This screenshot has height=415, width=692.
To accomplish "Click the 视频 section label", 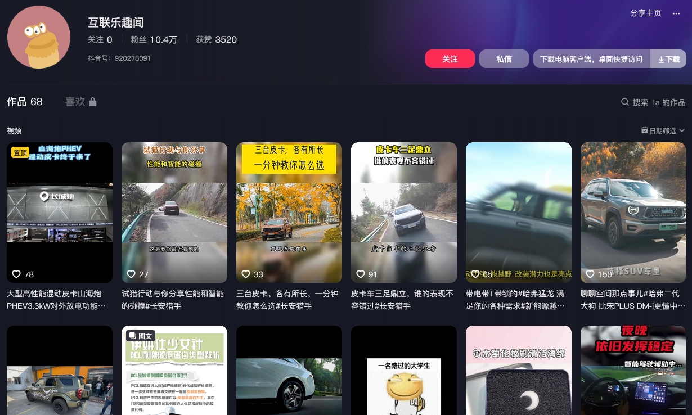I will click(14, 130).
